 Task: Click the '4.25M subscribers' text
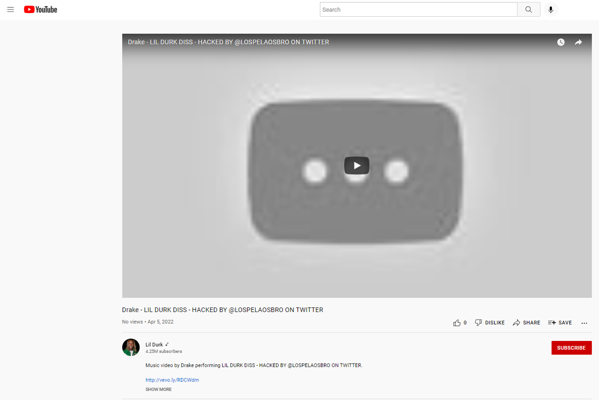coord(164,351)
